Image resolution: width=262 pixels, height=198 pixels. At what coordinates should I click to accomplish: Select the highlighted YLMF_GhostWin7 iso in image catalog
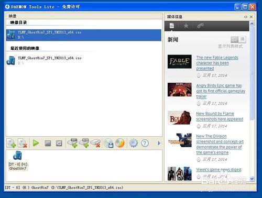[x=84, y=35]
